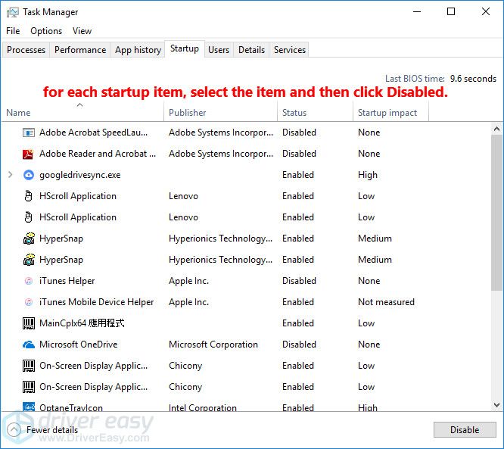The height and width of the screenshot is (449, 504).
Task: Open the Options menu
Action: tap(46, 31)
